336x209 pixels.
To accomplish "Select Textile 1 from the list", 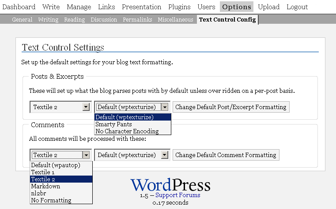I will click(44, 172).
